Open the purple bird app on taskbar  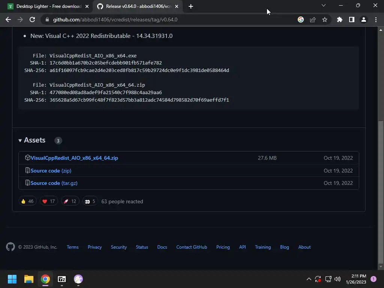(78, 279)
